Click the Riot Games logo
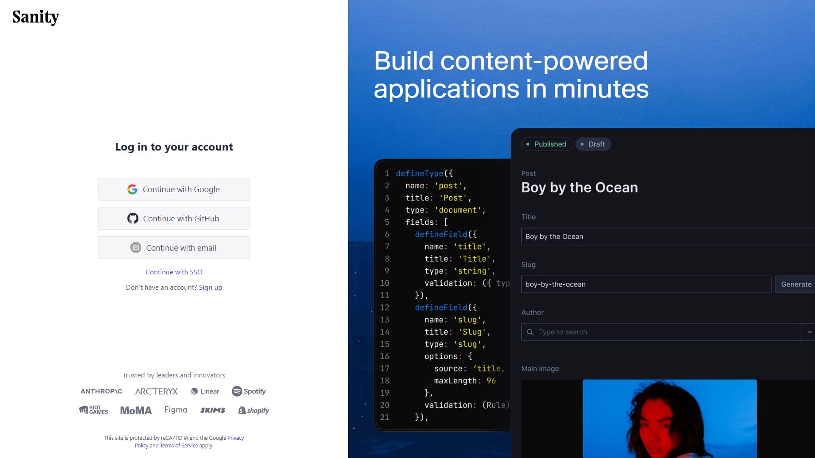 tap(93, 410)
